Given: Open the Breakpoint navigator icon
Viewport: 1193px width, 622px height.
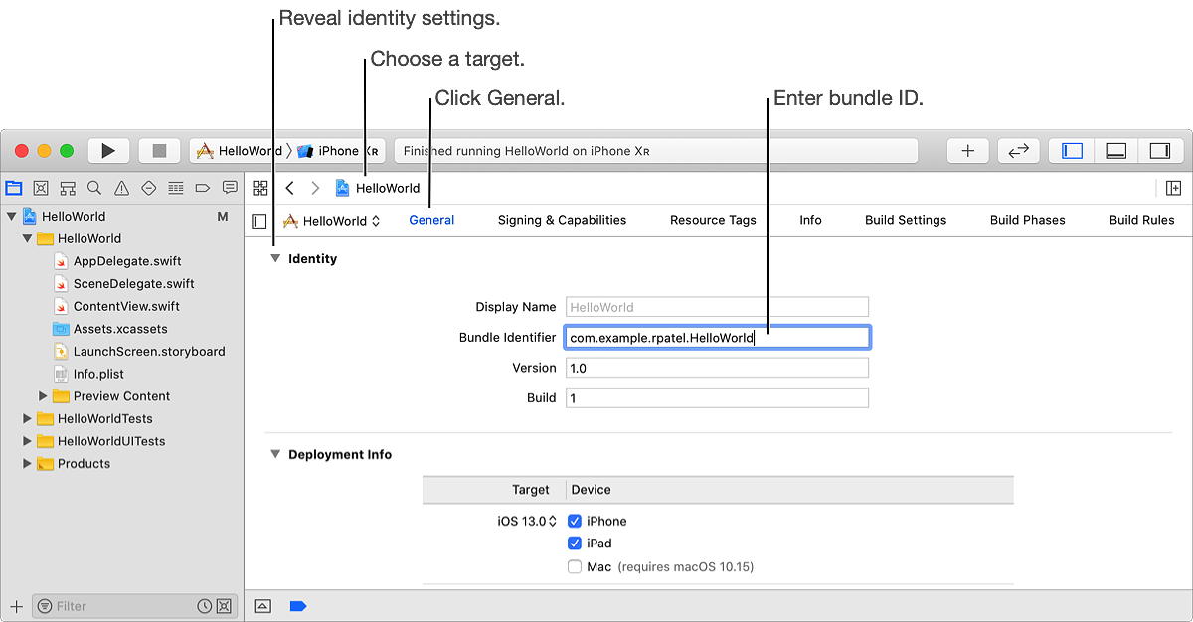Looking at the screenshot, I should (x=203, y=188).
